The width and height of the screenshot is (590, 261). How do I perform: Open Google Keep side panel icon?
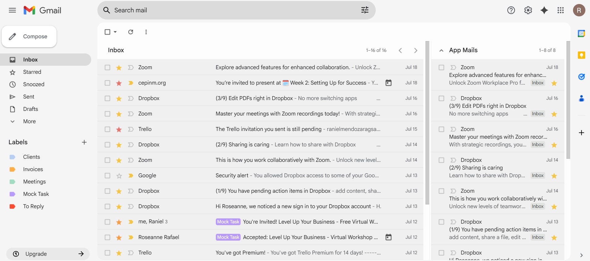581,55
